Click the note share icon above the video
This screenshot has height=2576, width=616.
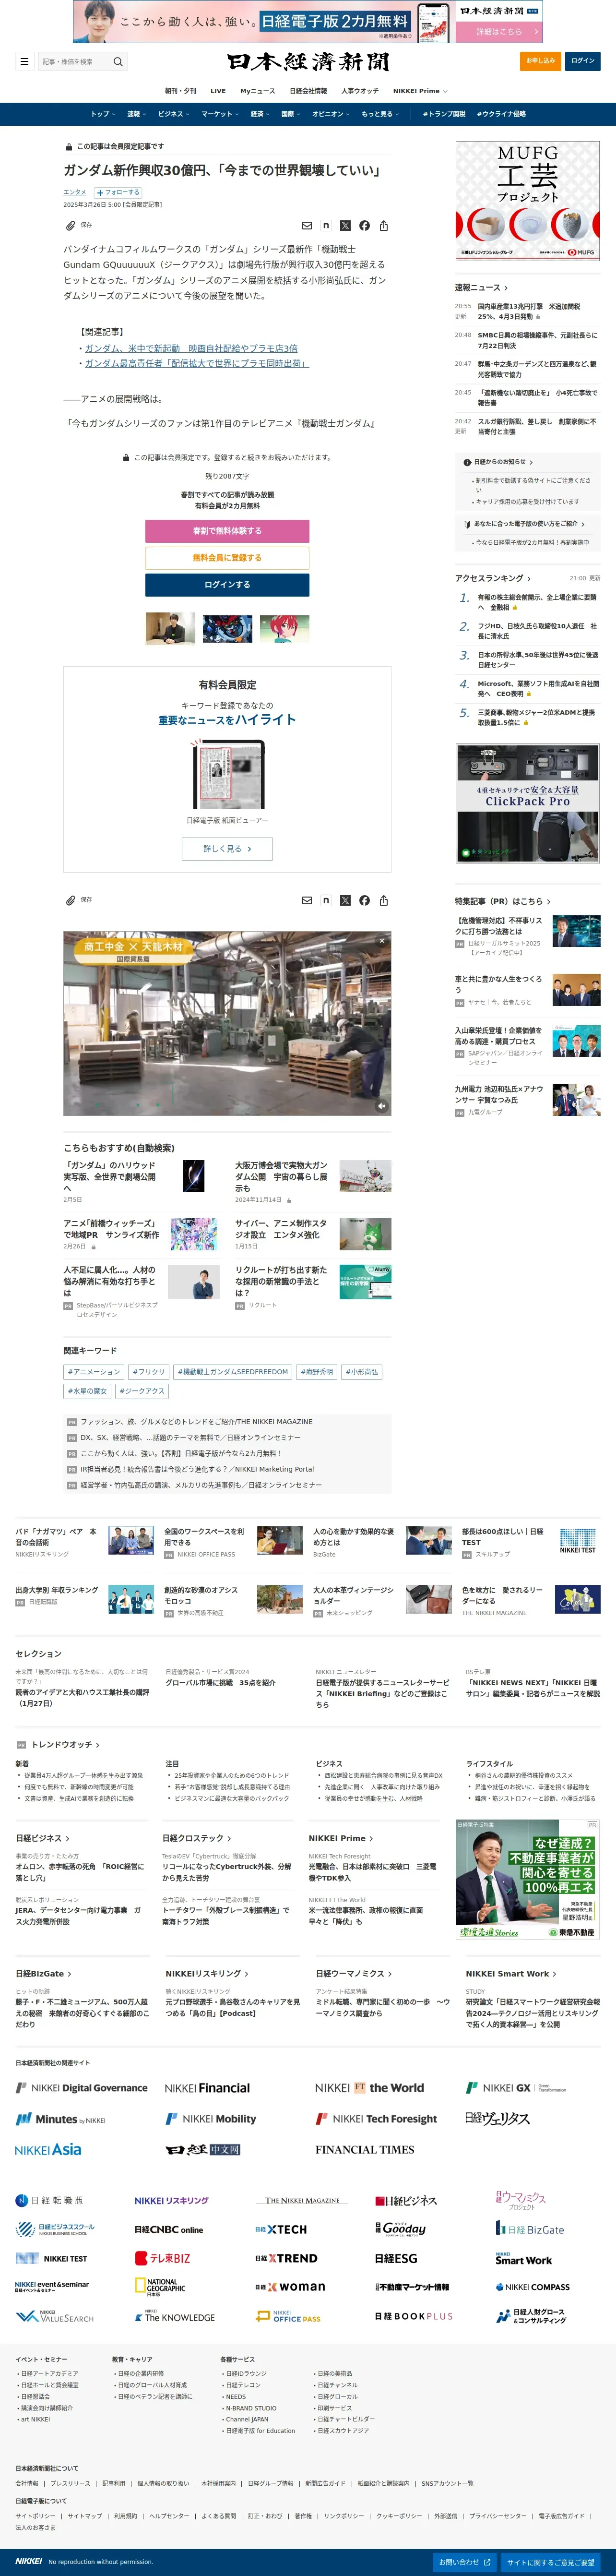(x=326, y=900)
